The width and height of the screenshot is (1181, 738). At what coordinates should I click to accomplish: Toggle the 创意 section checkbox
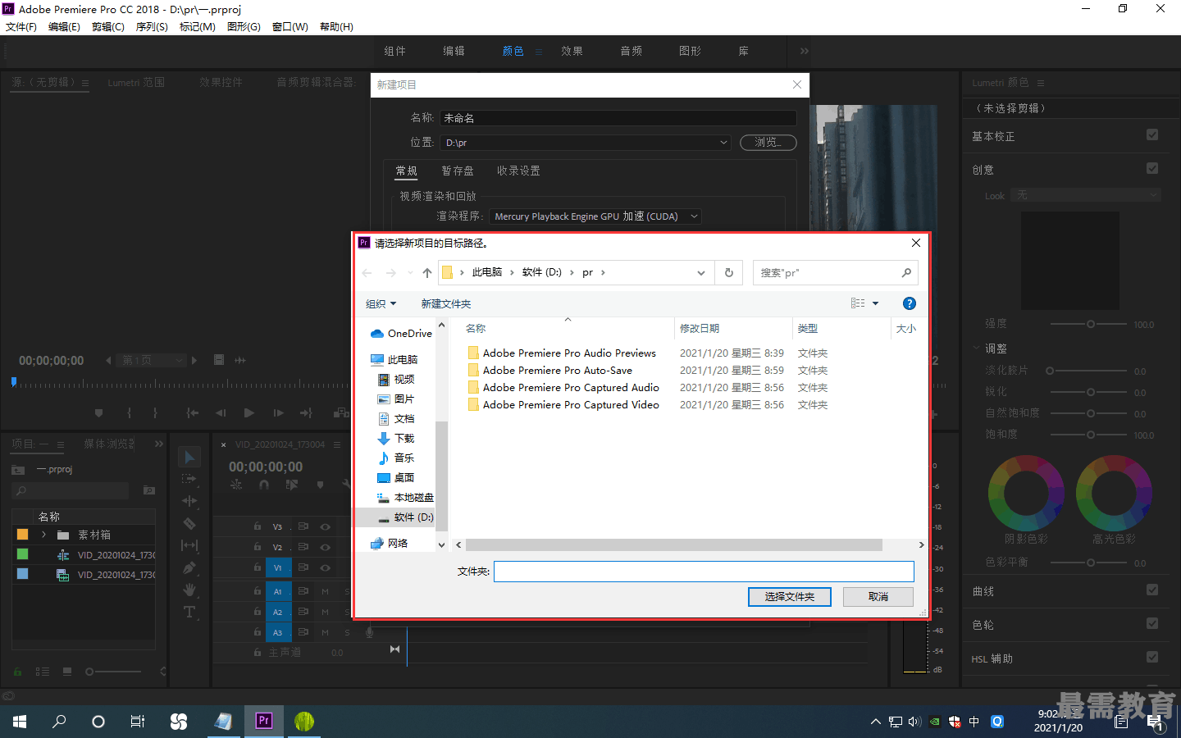(1152, 169)
